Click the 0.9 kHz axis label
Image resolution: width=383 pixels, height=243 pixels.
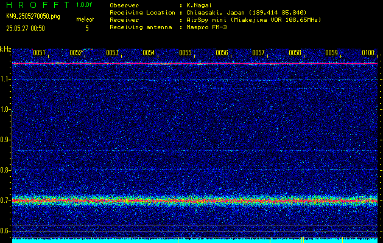tap(4, 140)
